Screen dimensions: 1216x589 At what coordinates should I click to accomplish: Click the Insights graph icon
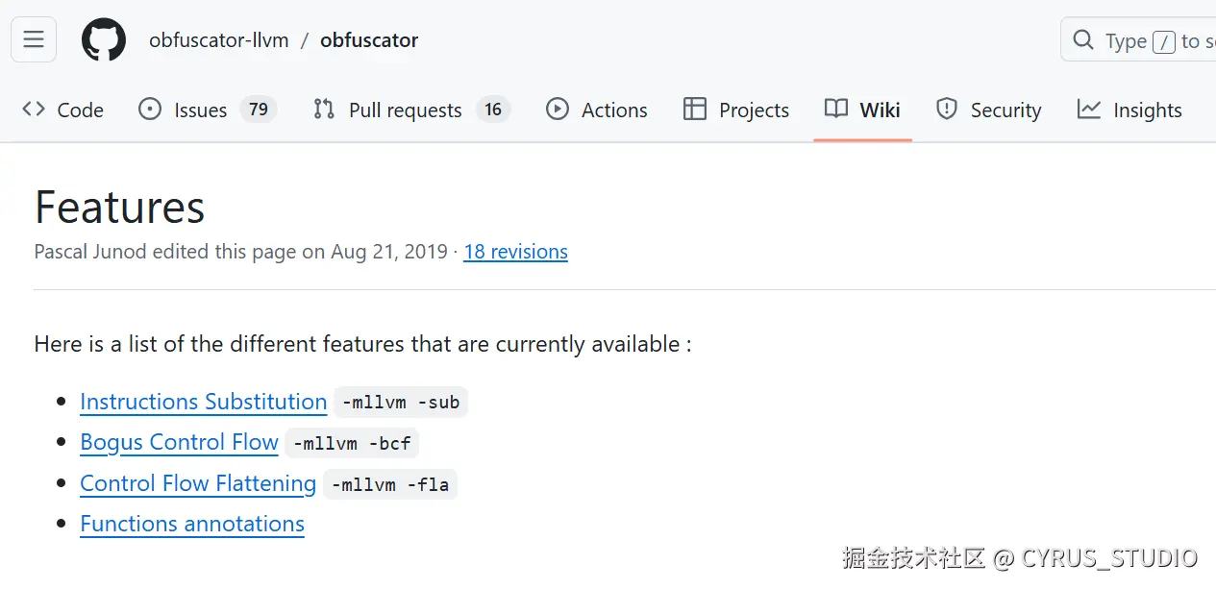(x=1089, y=110)
